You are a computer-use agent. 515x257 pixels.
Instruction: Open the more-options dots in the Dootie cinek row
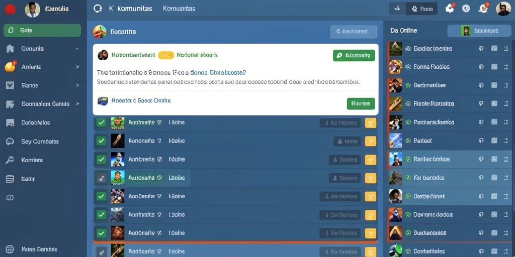pos(506,196)
